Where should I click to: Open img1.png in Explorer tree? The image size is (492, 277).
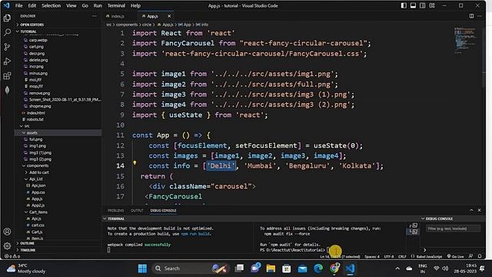(38, 145)
